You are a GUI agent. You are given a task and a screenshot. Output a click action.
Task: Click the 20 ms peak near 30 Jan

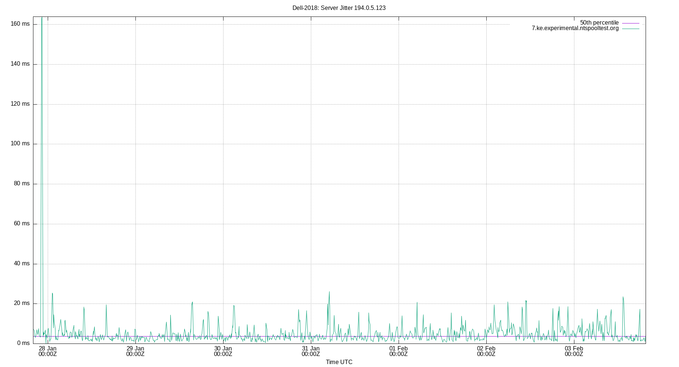pyautogui.click(x=234, y=306)
